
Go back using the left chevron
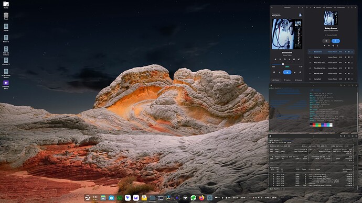click(311, 7)
